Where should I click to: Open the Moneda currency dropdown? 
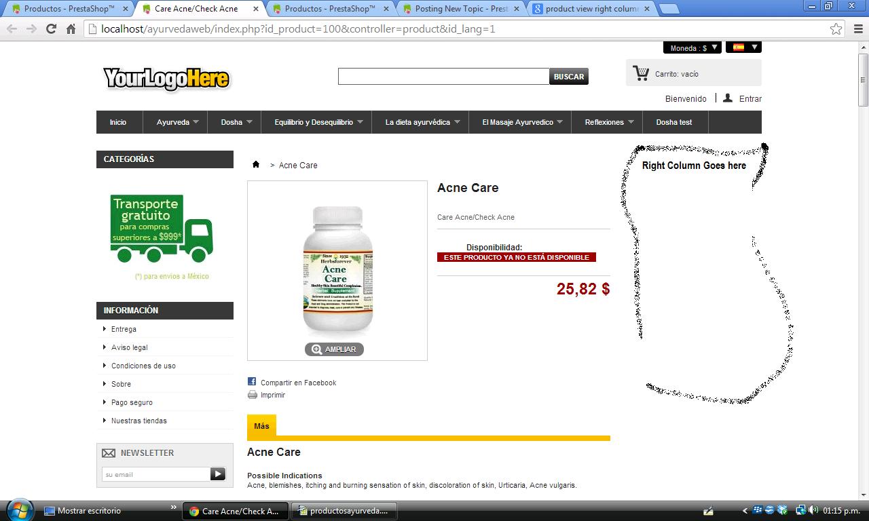point(692,47)
